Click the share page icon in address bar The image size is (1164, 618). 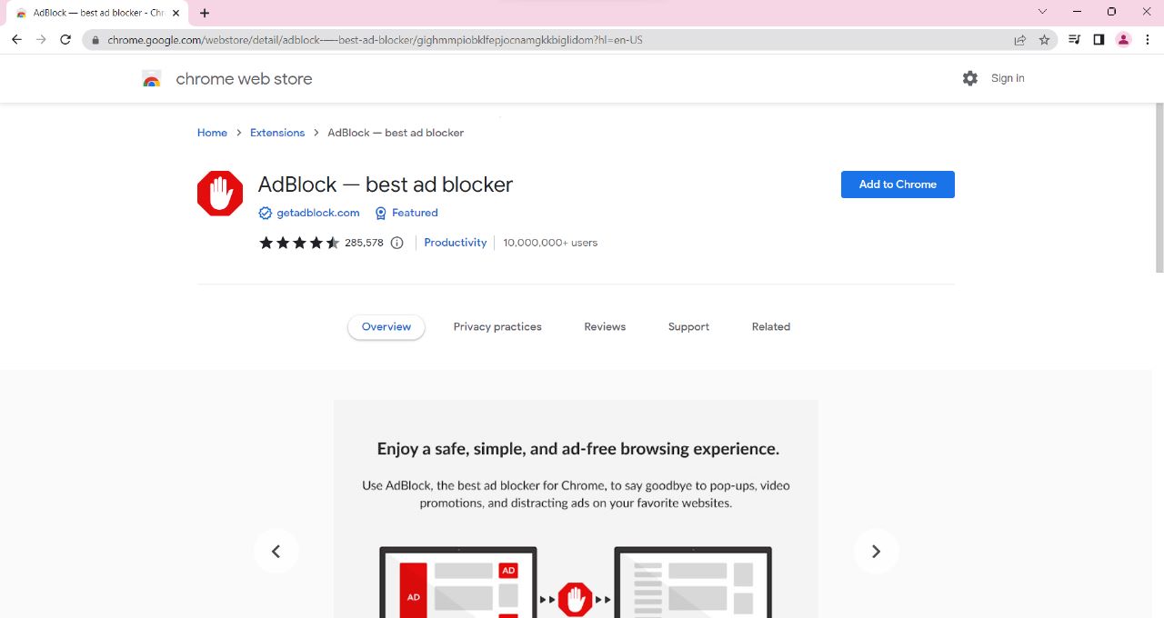tap(1019, 40)
